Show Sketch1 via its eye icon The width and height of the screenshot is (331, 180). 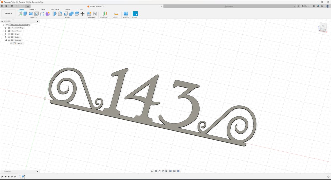[x=11, y=43]
